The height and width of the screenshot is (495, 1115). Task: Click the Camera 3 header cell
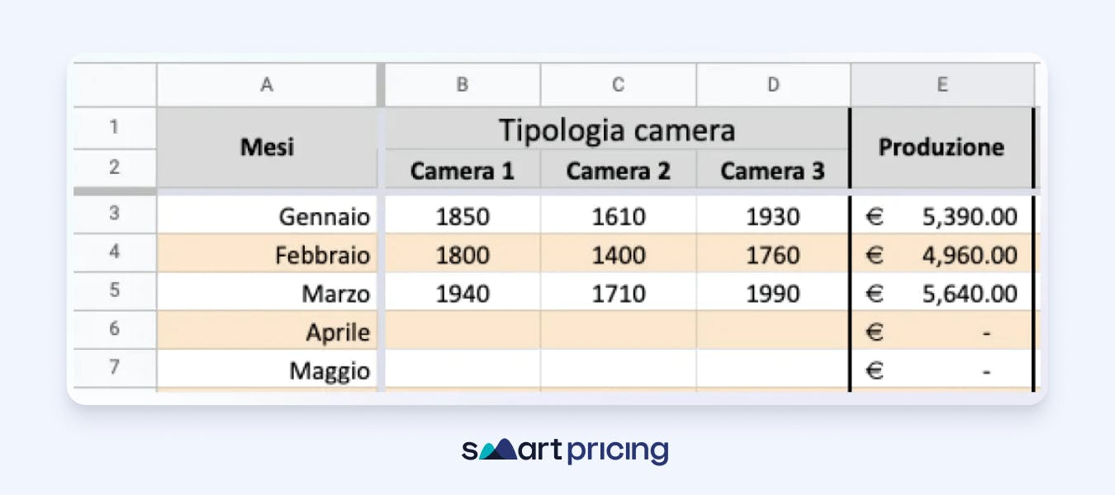coord(772,171)
